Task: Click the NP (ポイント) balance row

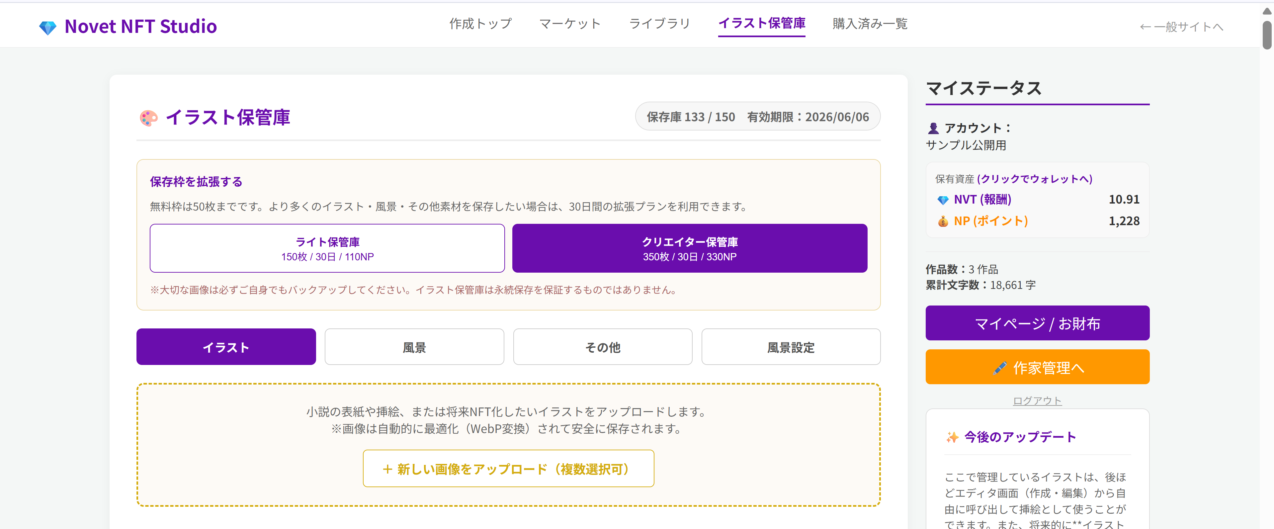Action: click(x=1038, y=221)
